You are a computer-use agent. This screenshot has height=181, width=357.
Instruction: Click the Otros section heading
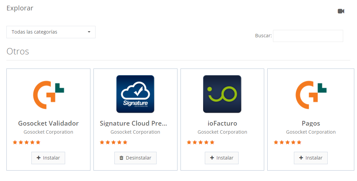[18, 51]
